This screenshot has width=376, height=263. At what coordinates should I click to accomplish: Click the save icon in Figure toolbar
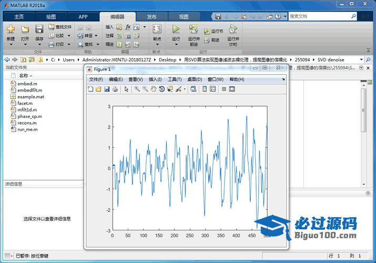click(107, 89)
